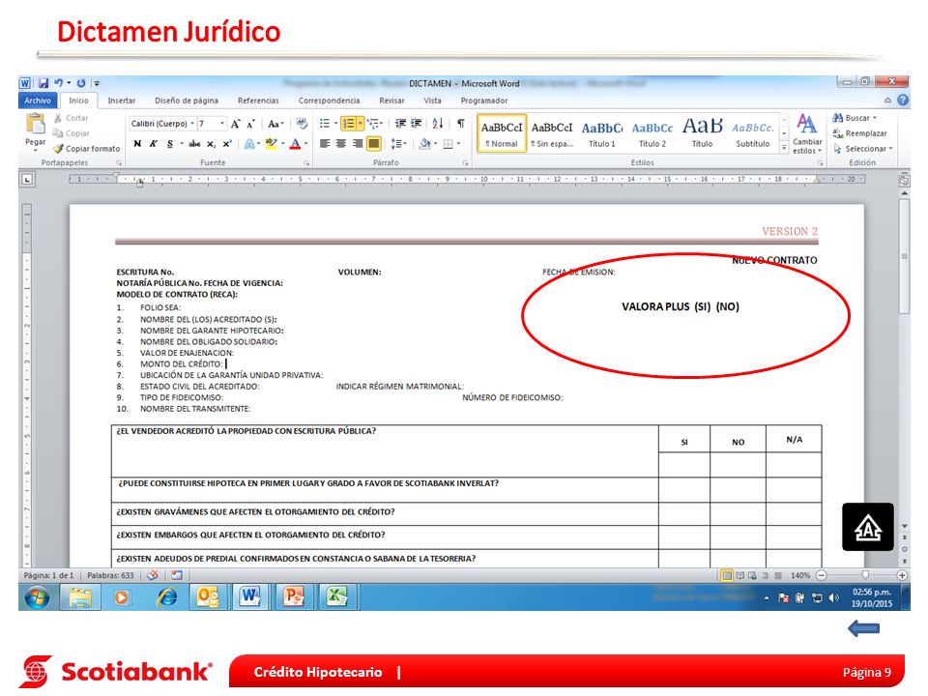Toggle italic K formatting

tap(154, 143)
